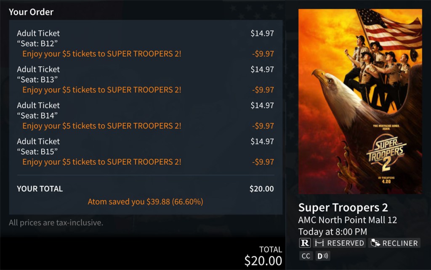Image resolution: width=431 pixels, height=270 pixels.
Task: Click the Atom saved you $39.88 message
Action: pyautogui.click(x=145, y=202)
